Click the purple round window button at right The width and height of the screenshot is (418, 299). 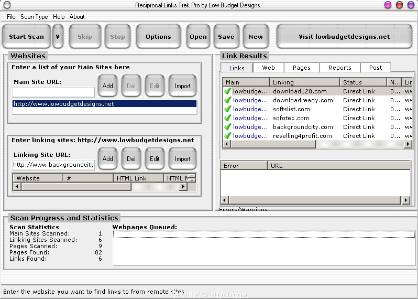tap(411, 5)
